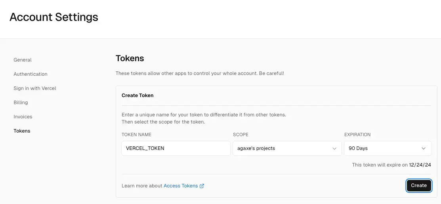Click the EXPIRATION field label
441x204 pixels.
pyautogui.click(x=357, y=135)
